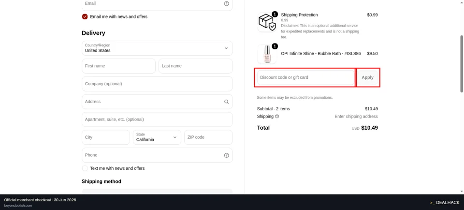Check Text me with news and offers
Screen dimensions: 464x210
[85, 168]
